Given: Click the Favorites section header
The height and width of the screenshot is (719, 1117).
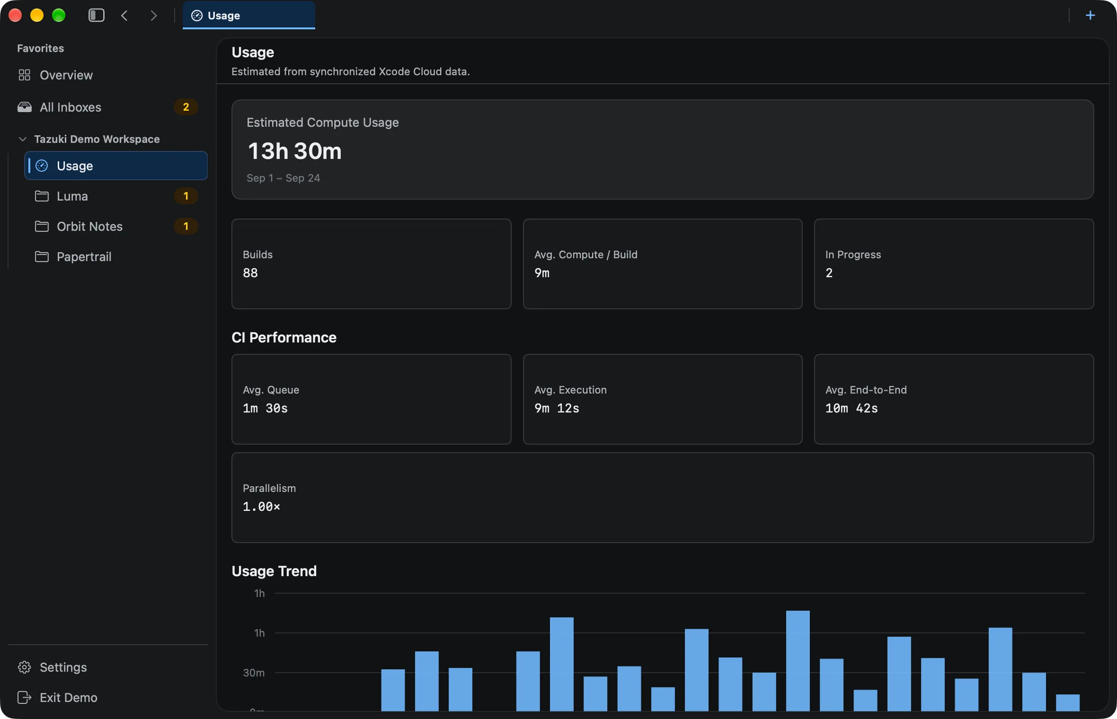Looking at the screenshot, I should 41,48.
